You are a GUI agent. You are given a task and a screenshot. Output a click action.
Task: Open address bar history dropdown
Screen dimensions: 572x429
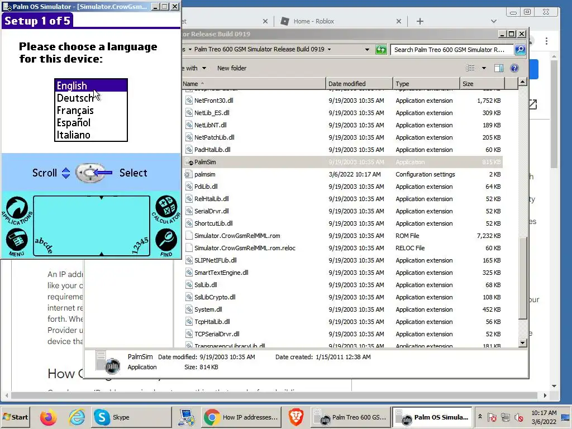pos(367,50)
